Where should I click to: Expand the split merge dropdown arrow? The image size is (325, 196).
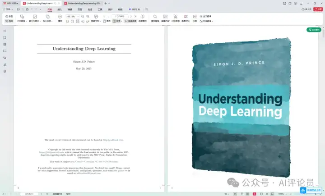tap(52, 21)
